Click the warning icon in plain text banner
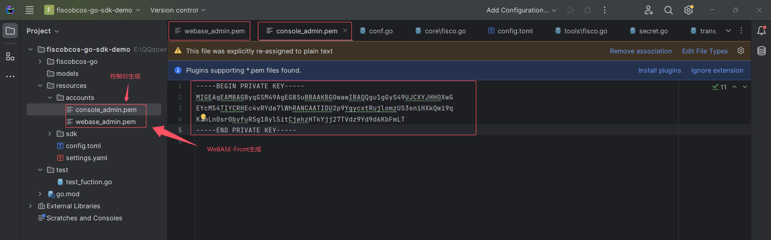 click(x=178, y=51)
